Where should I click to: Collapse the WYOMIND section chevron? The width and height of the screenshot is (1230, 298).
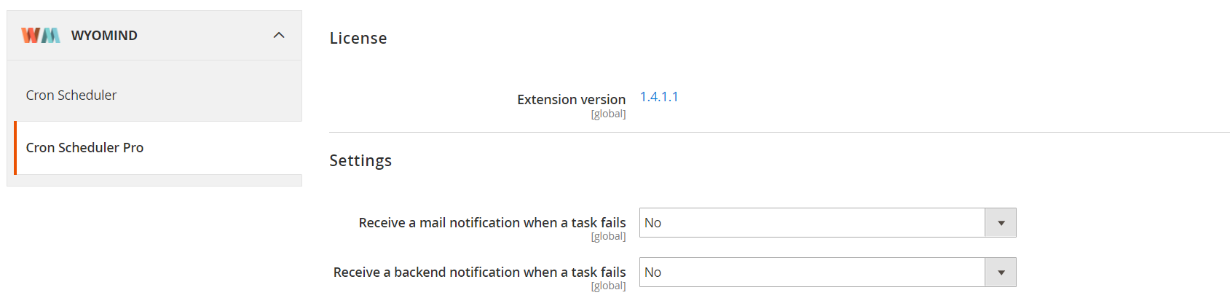point(279,35)
